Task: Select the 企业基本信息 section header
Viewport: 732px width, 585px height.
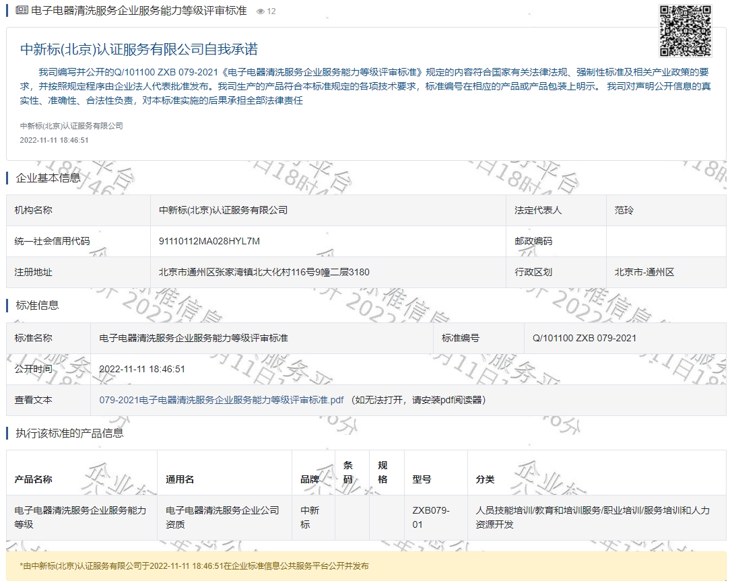Action: 48,178
